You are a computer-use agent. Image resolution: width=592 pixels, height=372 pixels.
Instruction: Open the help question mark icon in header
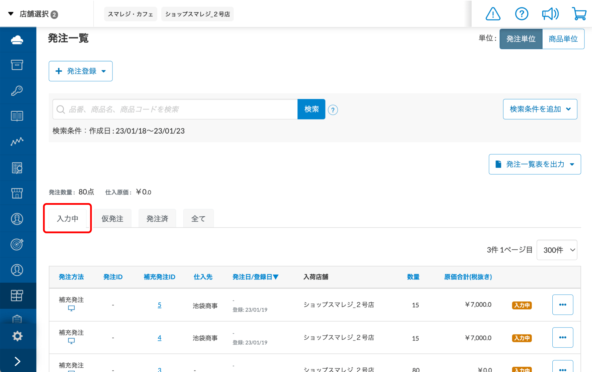521,14
